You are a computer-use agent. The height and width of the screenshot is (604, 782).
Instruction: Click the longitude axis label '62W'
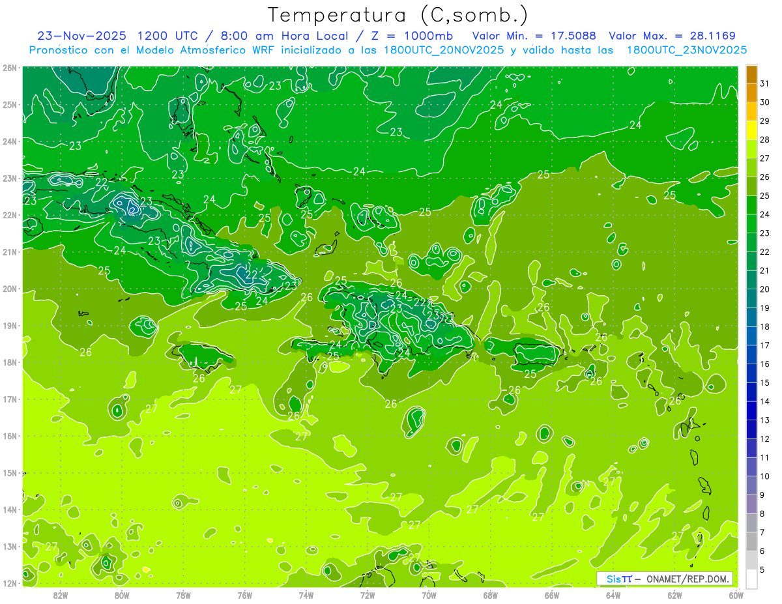(674, 595)
